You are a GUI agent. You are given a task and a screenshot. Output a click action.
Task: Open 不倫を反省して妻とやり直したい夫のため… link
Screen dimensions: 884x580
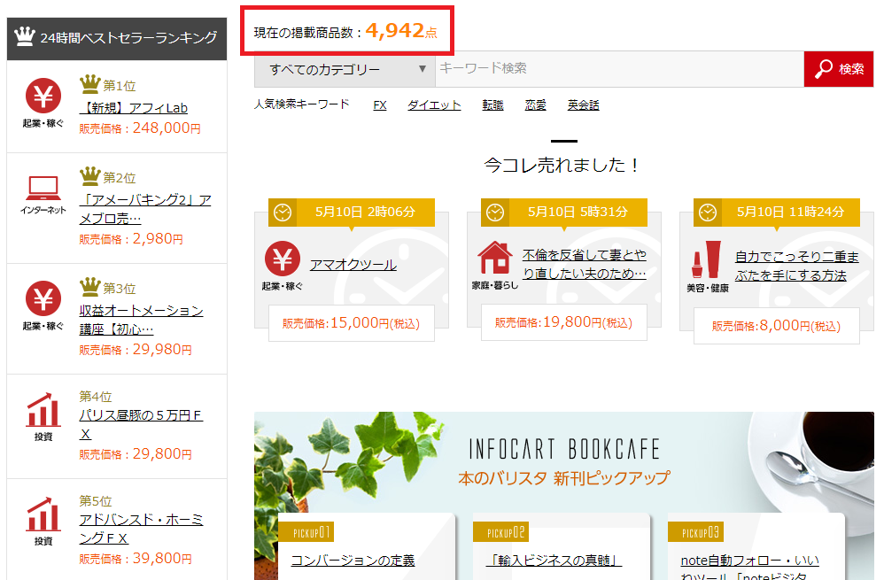(585, 264)
